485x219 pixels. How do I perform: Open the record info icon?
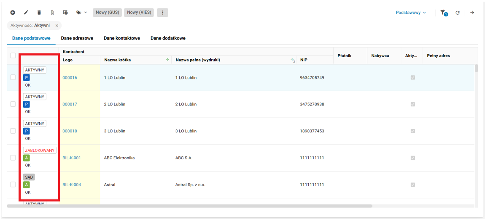tap(65, 13)
